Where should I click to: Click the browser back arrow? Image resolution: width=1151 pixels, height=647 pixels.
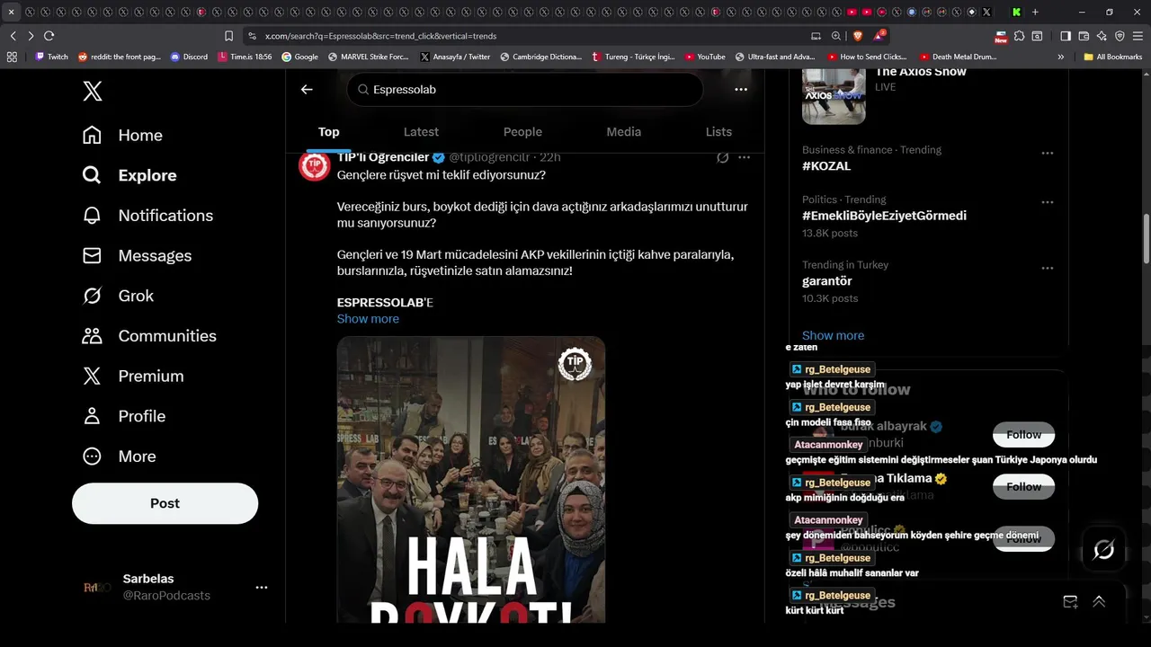[x=13, y=36]
